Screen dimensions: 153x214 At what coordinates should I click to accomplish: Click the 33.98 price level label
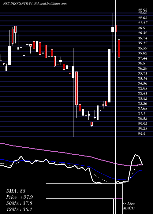143,88
